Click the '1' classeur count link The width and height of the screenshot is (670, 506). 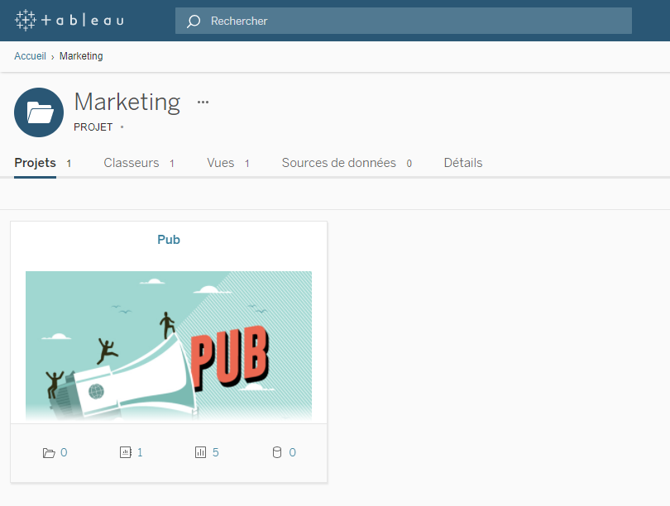[140, 452]
